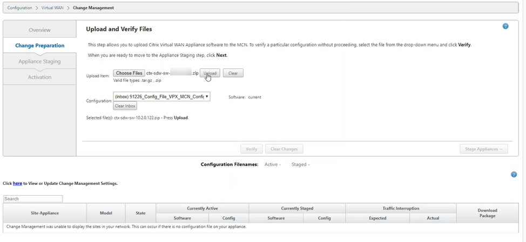Open the Appliance Staging tab

39,61
